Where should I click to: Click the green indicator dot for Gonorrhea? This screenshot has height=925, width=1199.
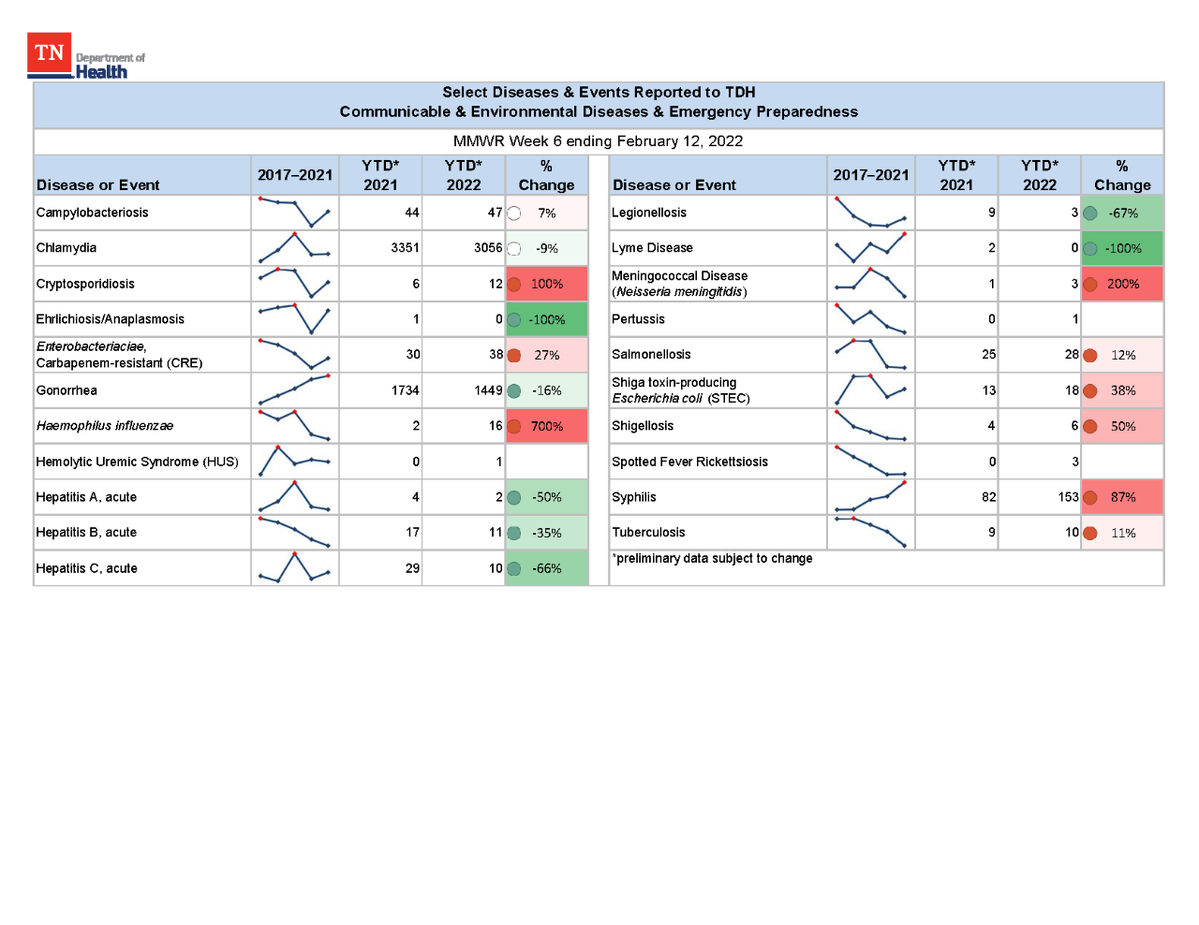point(514,390)
